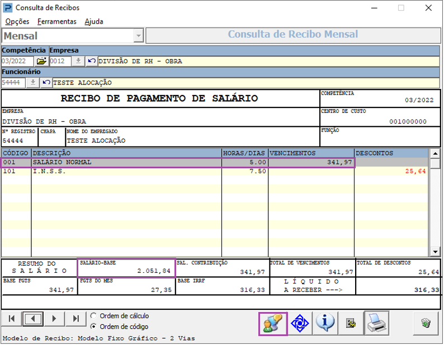Close the Consulta de Recibos window
This screenshot has height=345, width=444.
(428, 8)
